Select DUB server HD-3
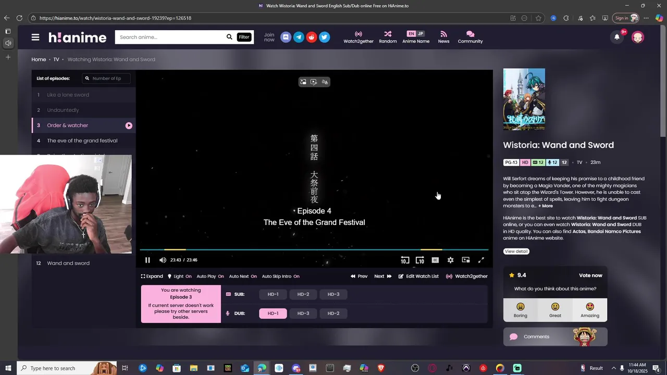Screen dimensions: 667x375 point(303,314)
